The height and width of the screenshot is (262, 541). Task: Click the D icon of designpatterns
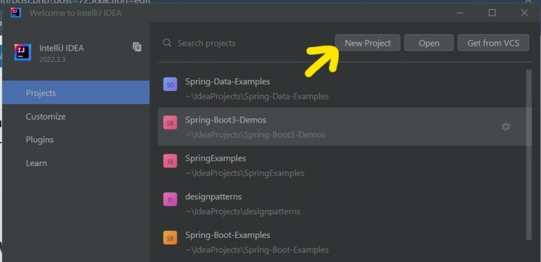click(170, 199)
